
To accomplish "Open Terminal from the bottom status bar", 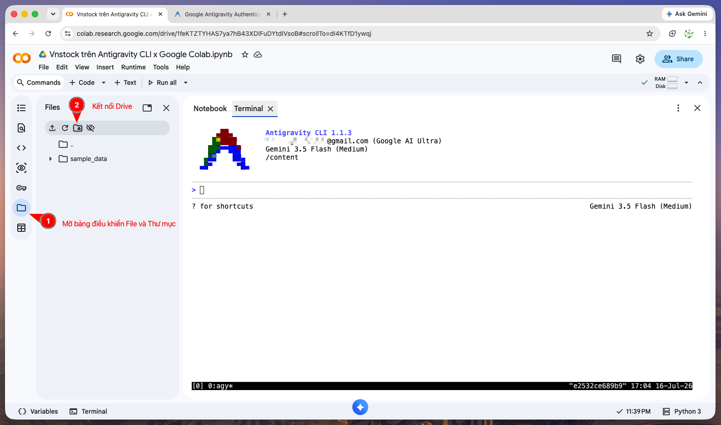I will (x=88, y=411).
